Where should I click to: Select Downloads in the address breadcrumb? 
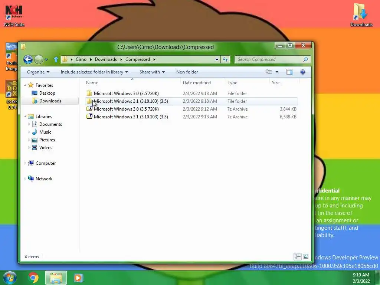click(106, 59)
